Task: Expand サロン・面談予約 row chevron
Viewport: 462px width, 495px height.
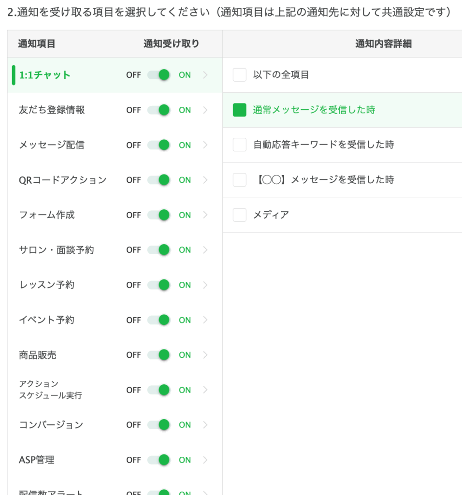Action: [205, 250]
